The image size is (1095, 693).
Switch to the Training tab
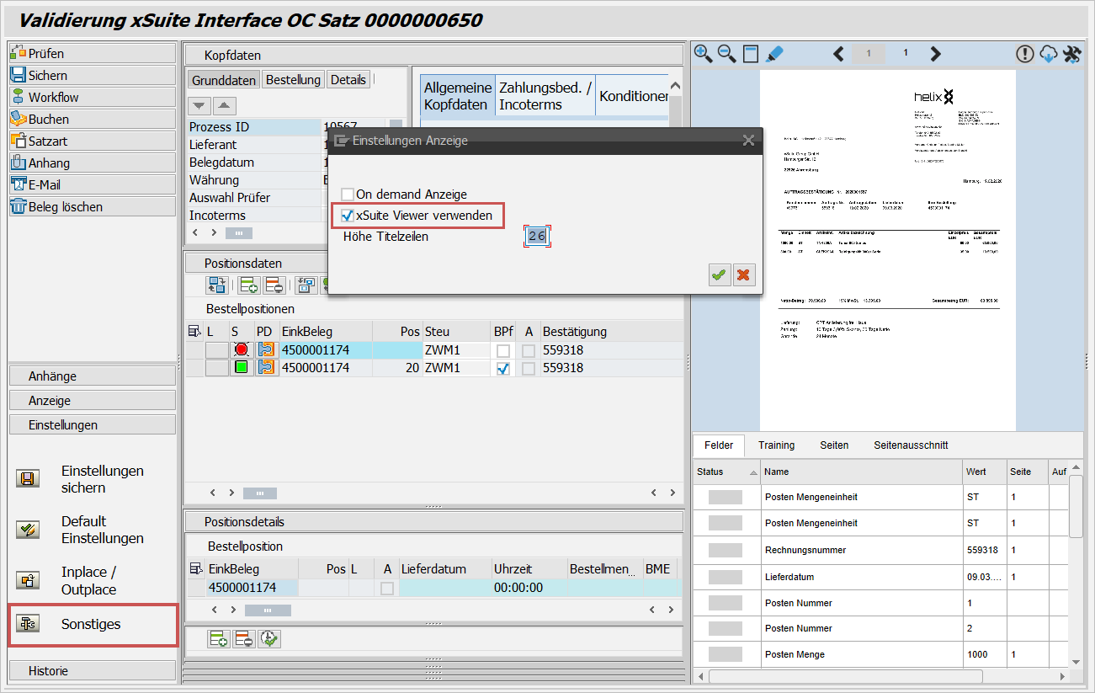(x=776, y=445)
